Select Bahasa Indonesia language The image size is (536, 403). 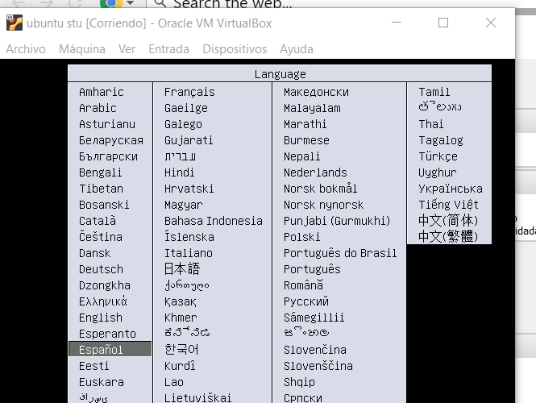click(x=213, y=221)
